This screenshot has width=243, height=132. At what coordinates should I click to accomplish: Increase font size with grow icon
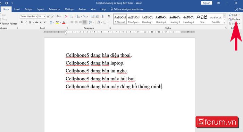[48, 16]
